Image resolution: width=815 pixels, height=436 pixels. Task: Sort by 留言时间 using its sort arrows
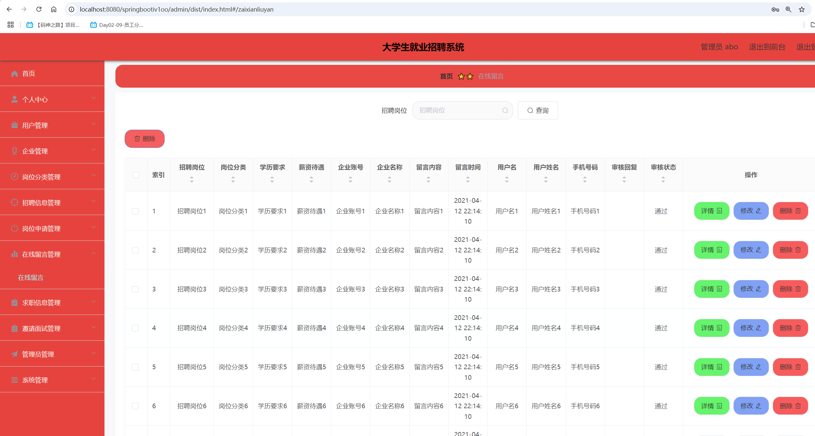click(x=468, y=180)
